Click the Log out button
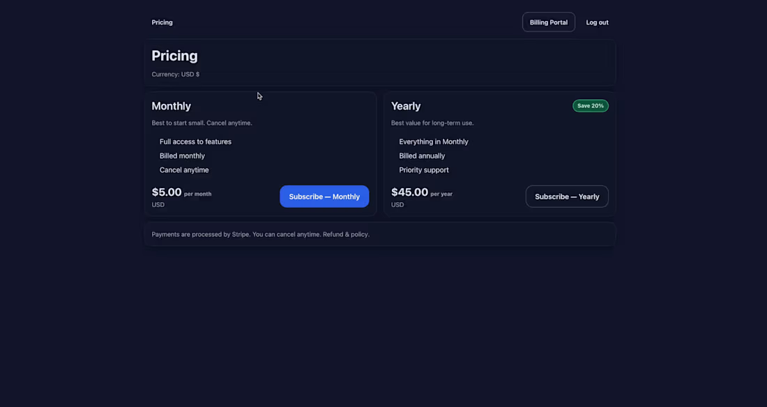767x407 pixels. coord(597,22)
